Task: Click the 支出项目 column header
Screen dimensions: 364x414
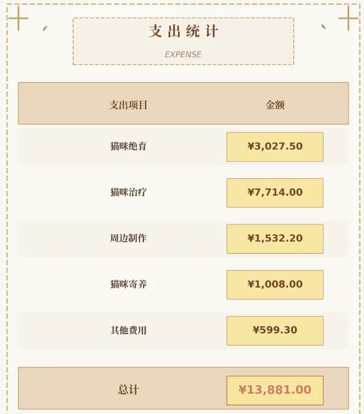Action: point(128,105)
